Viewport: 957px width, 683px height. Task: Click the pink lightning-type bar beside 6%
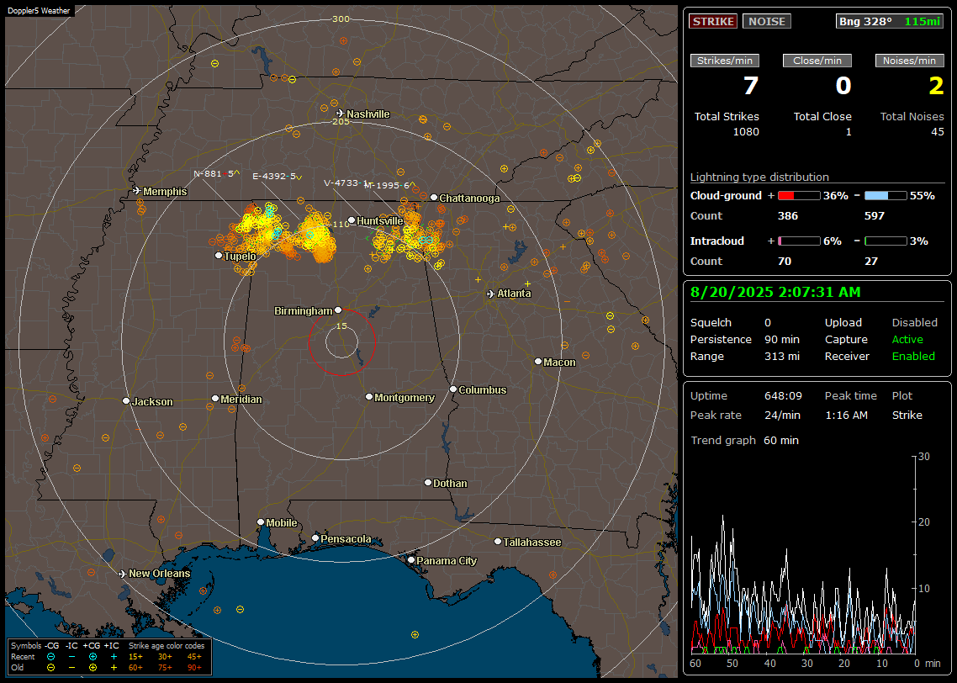click(x=799, y=241)
